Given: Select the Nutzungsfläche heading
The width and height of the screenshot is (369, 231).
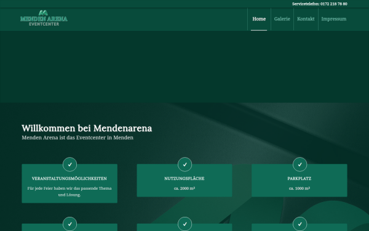Looking at the screenshot, I should [x=184, y=179].
